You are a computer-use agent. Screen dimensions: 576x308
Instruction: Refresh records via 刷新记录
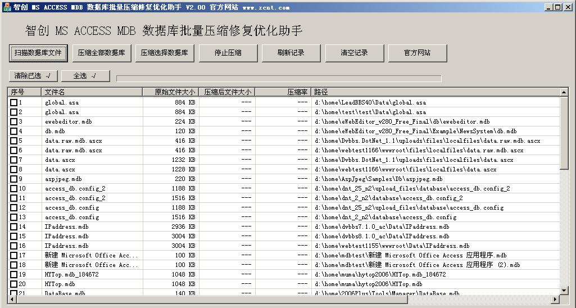tap(291, 53)
